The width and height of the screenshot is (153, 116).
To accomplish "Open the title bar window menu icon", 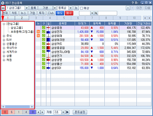I will point(137,3).
